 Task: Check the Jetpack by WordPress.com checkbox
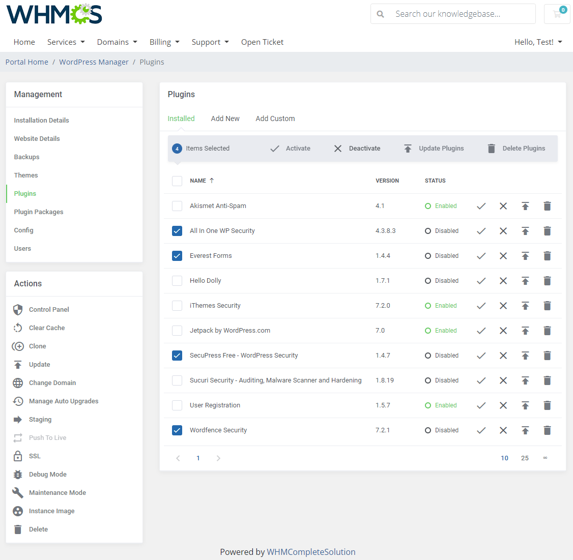(177, 330)
